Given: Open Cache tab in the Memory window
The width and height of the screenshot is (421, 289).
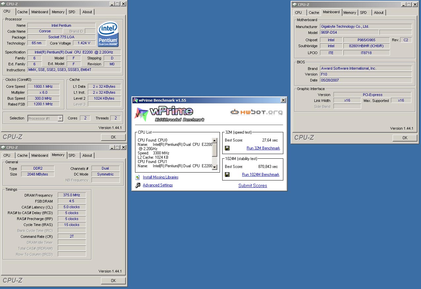Looking at the screenshot, I should tap(22, 155).
